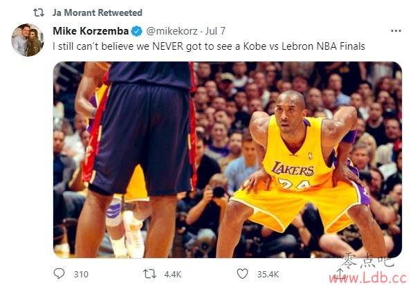Click the 310 replies count
Viewport: 413px width, 285px height.
(x=81, y=274)
